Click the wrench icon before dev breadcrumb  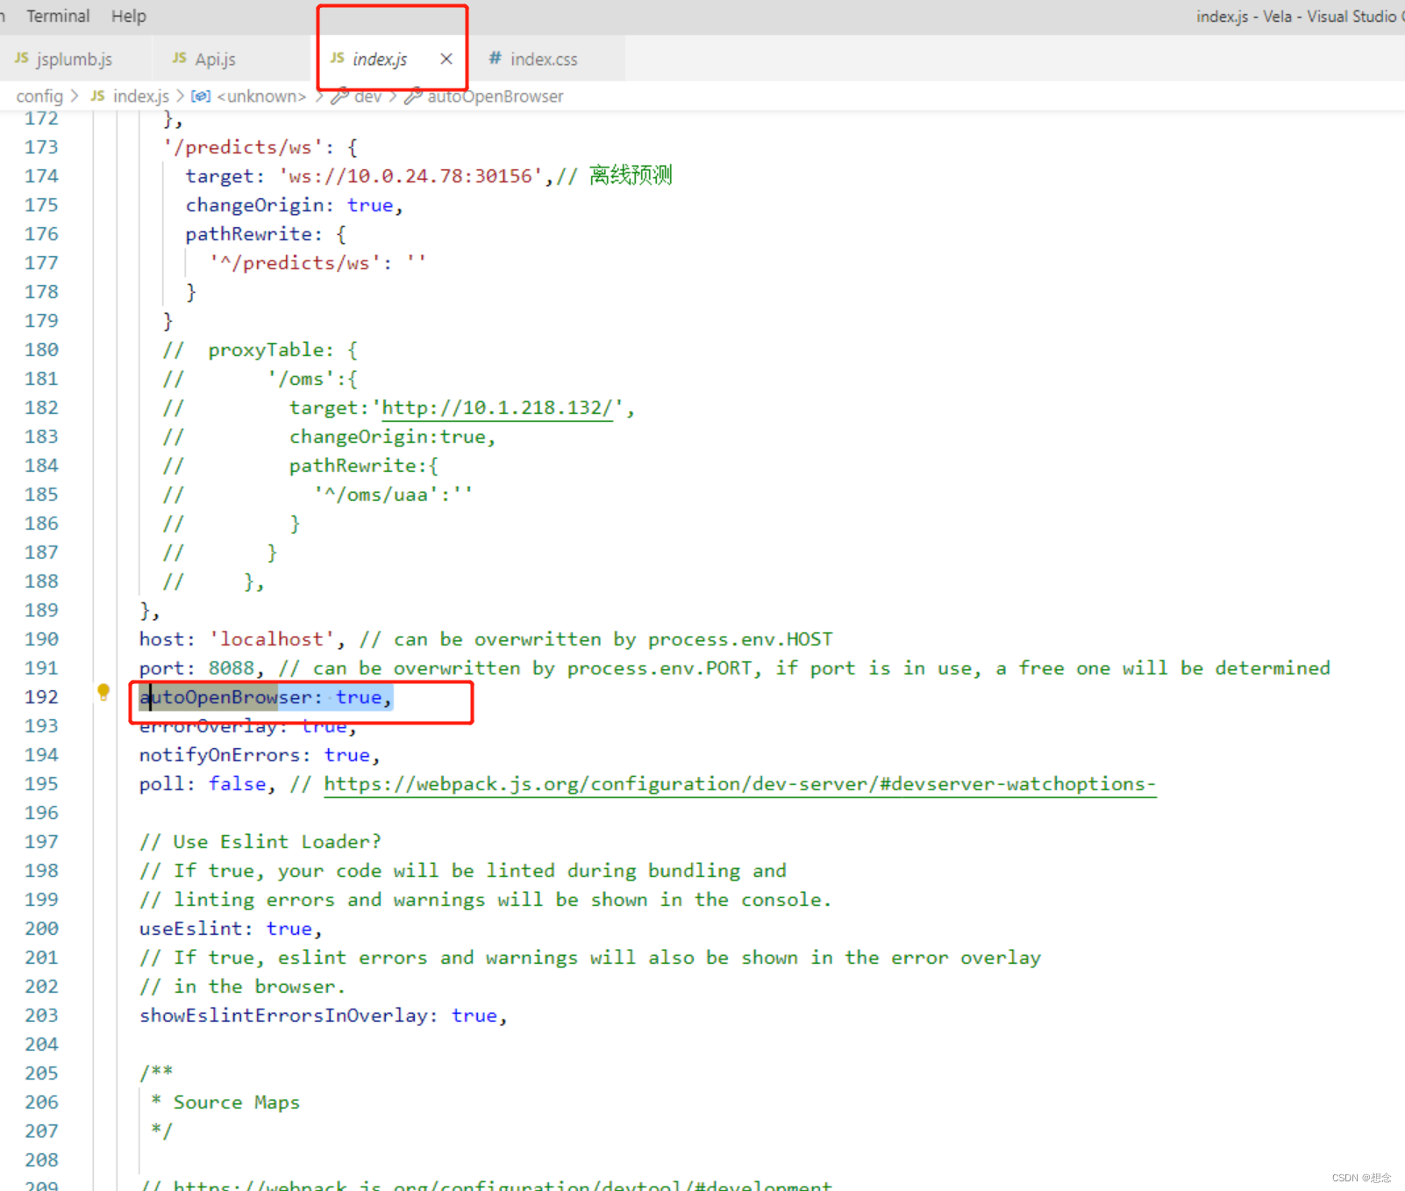[339, 96]
